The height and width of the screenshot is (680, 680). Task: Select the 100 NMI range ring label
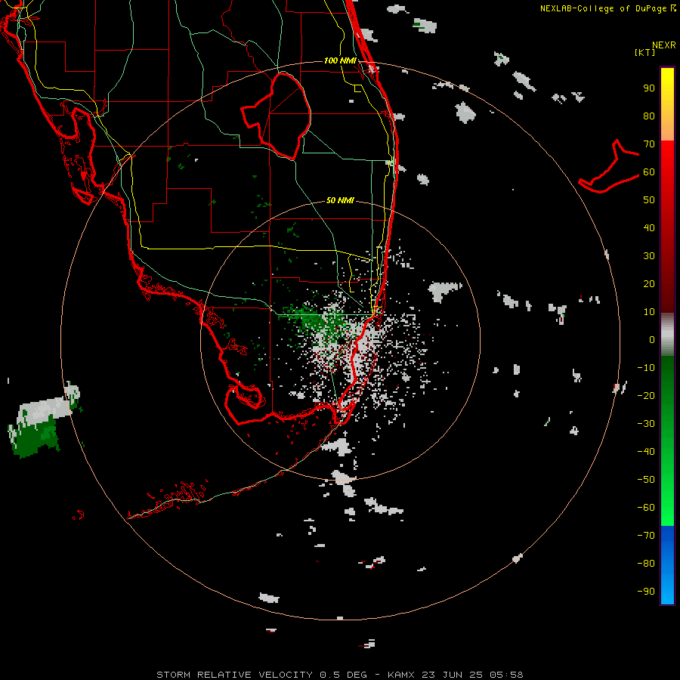(x=340, y=60)
